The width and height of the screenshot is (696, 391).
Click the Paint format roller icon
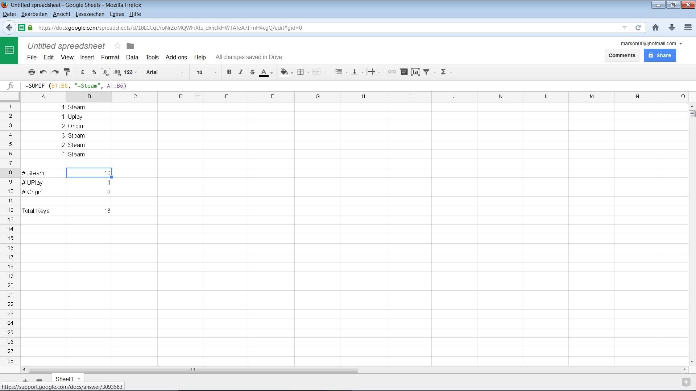coord(67,72)
